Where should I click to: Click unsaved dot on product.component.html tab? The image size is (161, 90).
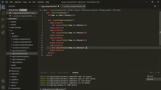point(84,6)
